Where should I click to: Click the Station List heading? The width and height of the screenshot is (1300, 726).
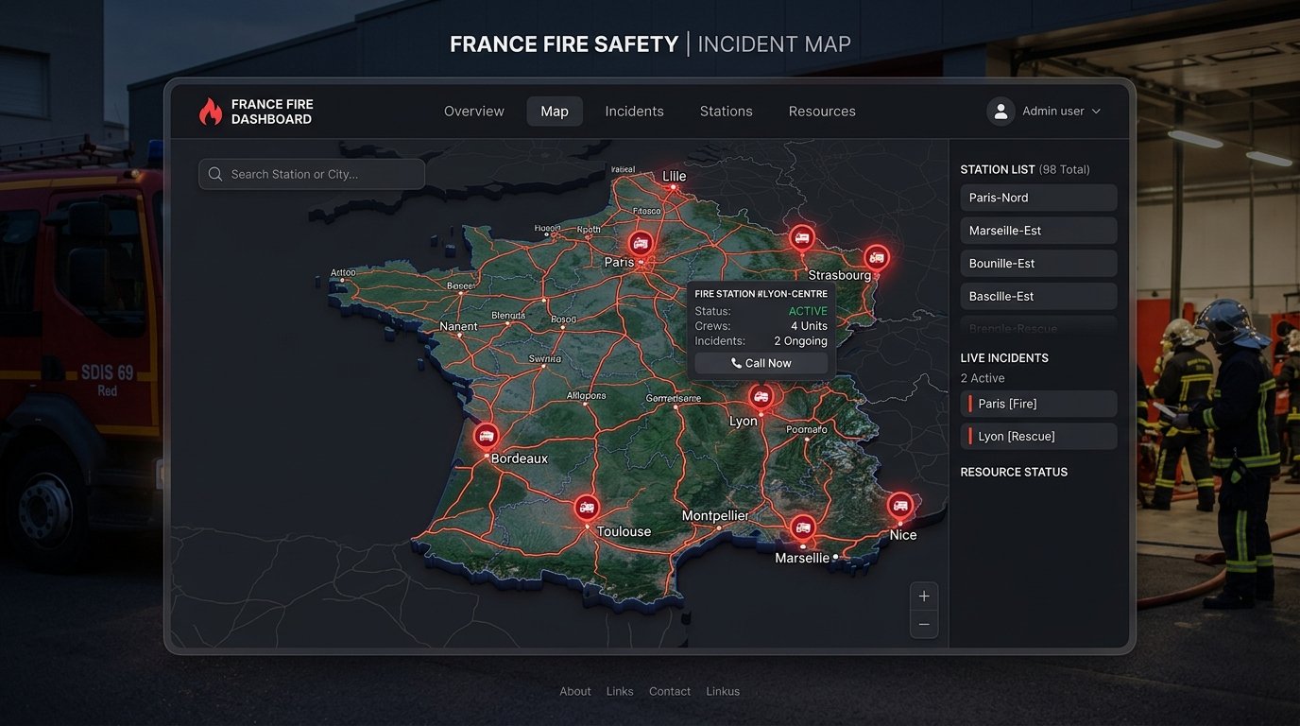point(998,169)
